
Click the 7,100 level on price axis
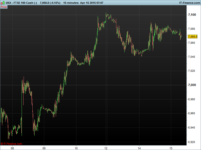coord(192,15)
